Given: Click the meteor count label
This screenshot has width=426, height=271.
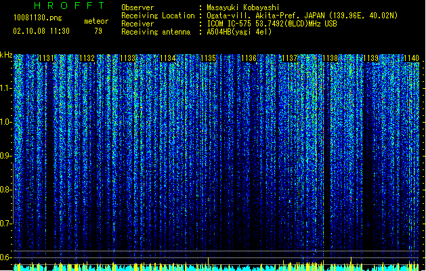Looking at the screenshot, I should pos(96,21).
